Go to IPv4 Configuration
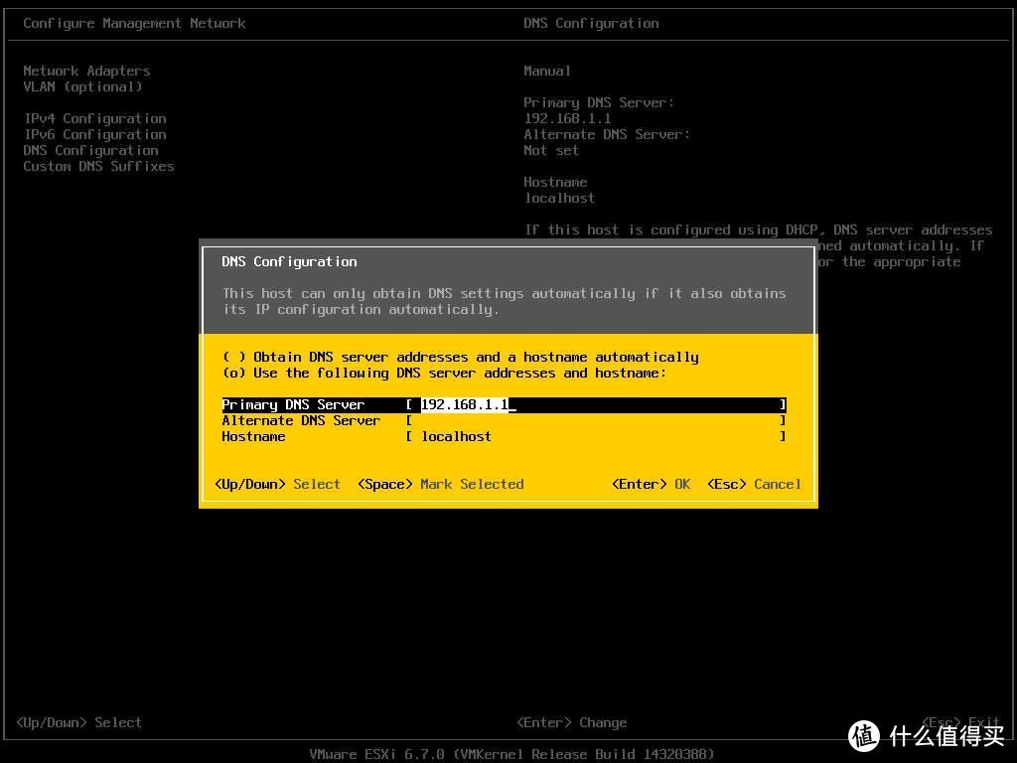The height and width of the screenshot is (763, 1017). (94, 118)
